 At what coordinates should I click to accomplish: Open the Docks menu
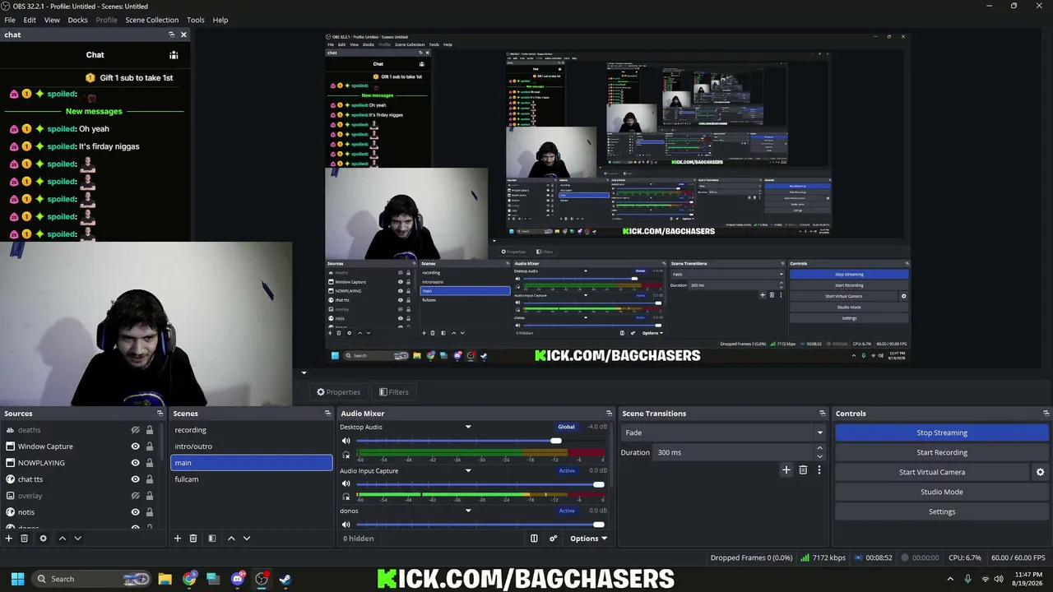(78, 20)
